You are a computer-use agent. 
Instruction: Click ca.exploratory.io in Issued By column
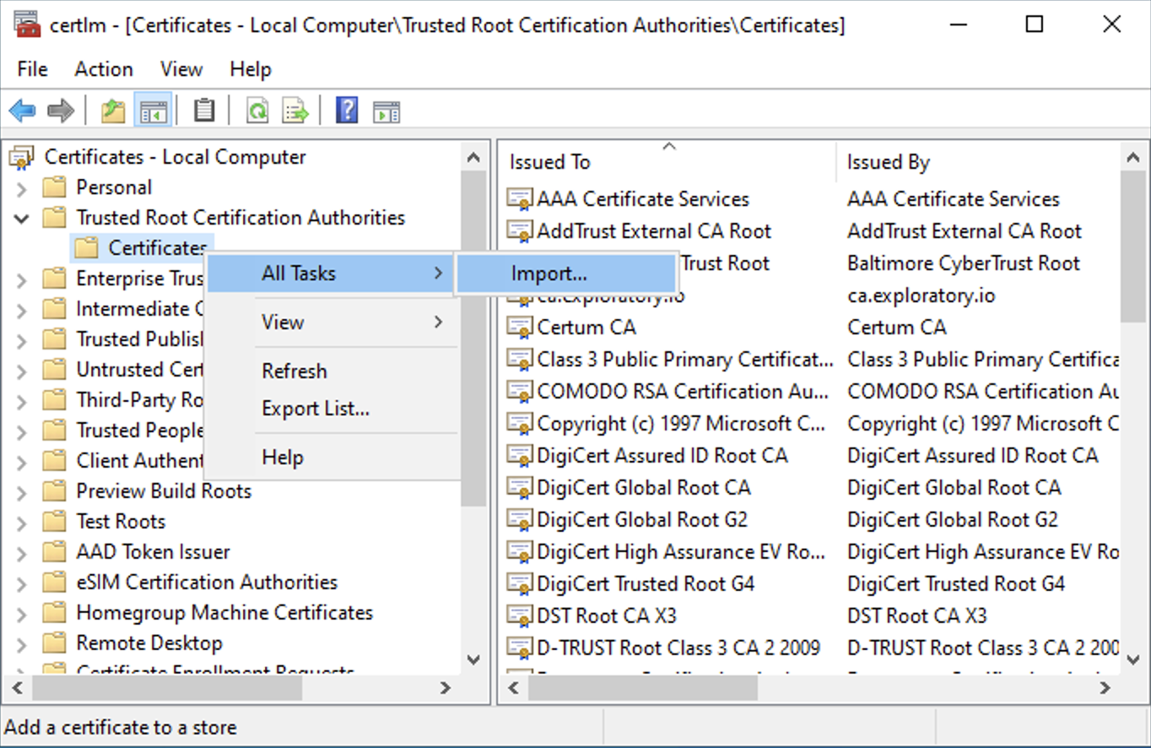pyautogui.click(x=921, y=295)
